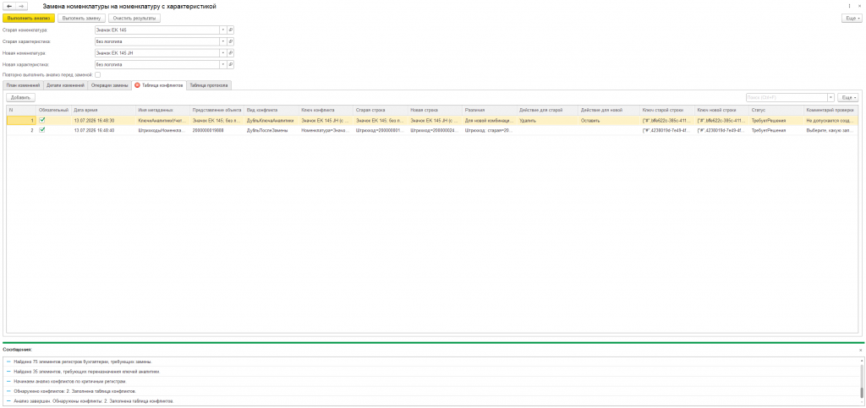Go forward with the right arrow button
This screenshot has width=866, height=408.
click(20, 6)
